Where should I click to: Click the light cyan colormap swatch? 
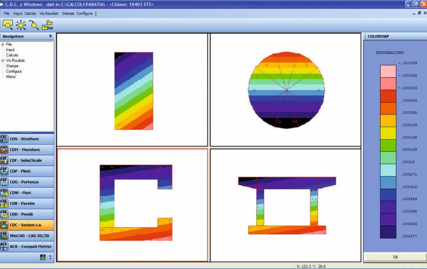[x=388, y=170]
